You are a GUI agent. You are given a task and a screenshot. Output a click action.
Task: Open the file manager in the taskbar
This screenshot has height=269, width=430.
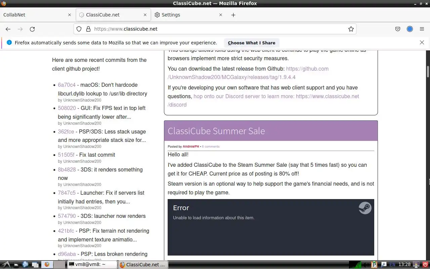[x=16, y=265]
